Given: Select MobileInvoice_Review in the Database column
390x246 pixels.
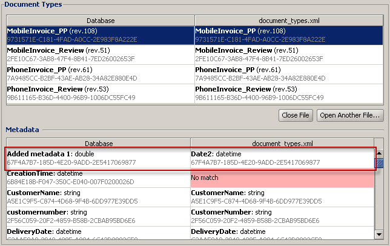Looking at the screenshot, I should 100,55.
